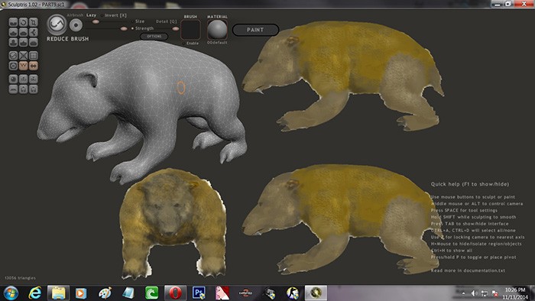Viewport: 535px width, 301px height.
Task: Click 'Ctrl+H to show all' help line
Action: click(x=452, y=251)
